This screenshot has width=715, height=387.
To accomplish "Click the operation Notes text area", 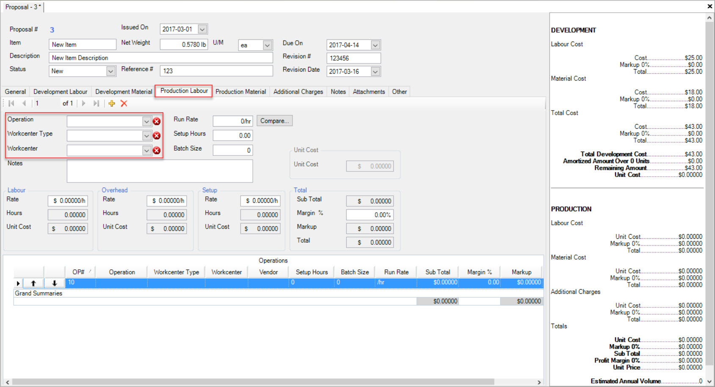I will [x=160, y=171].
